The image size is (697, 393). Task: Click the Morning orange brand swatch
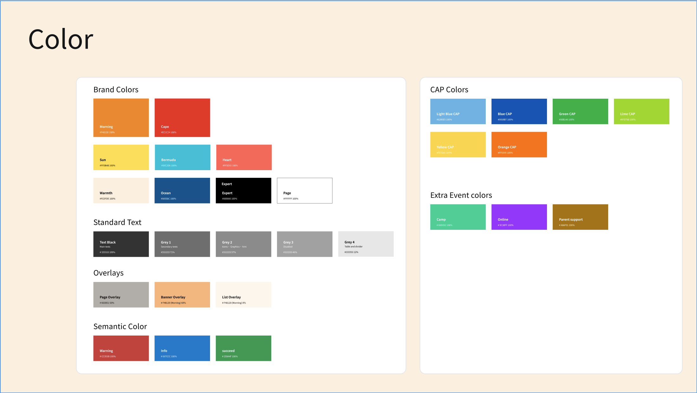point(121,117)
